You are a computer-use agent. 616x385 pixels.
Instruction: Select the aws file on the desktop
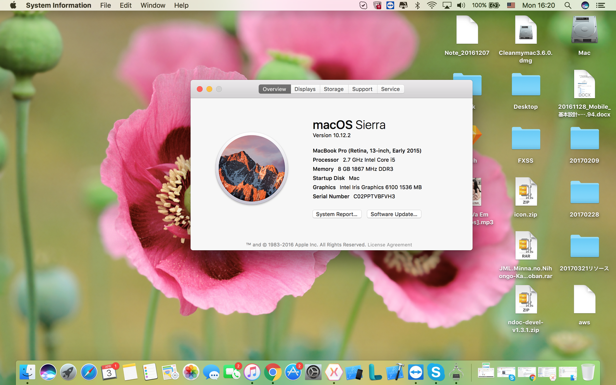584,306
